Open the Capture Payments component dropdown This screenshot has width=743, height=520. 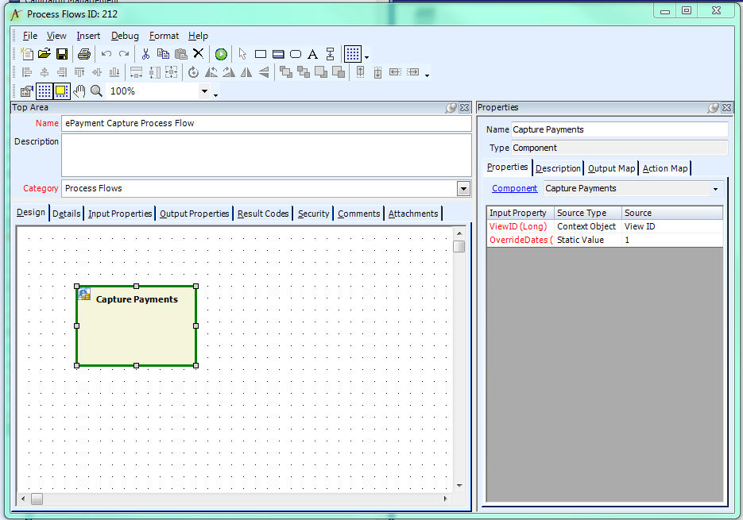[x=714, y=188]
